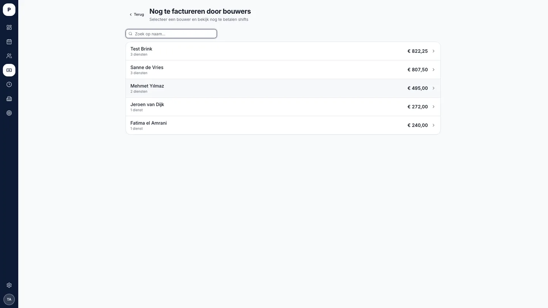The width and height of the screenshot is (548, 308).
Task: Expand the Mehmet Yılmaz row chevron
Action: [433, 88]
